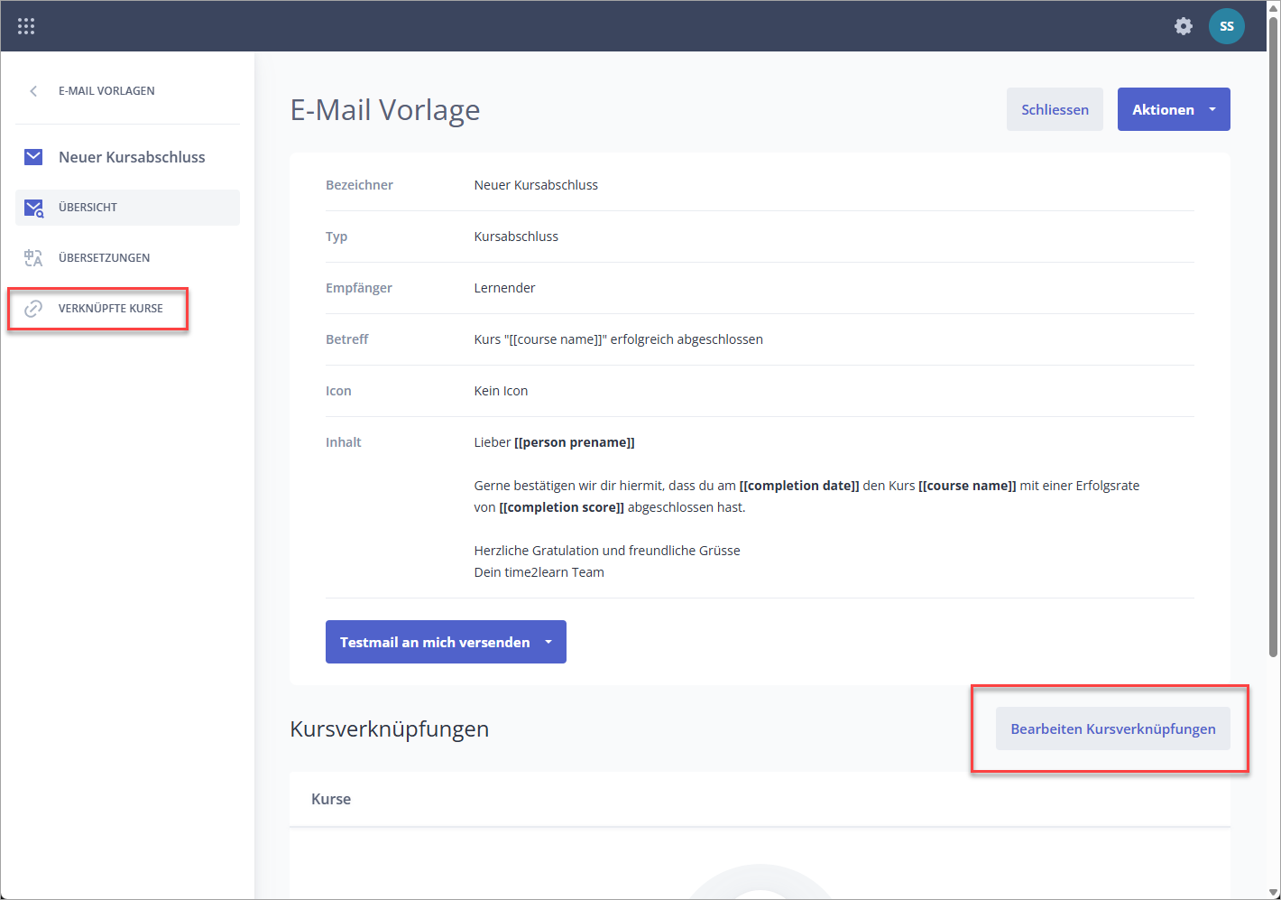Click the Typ value Kursabschluss
Viewport: 1281px width, 900px height.
click(516, 237)
